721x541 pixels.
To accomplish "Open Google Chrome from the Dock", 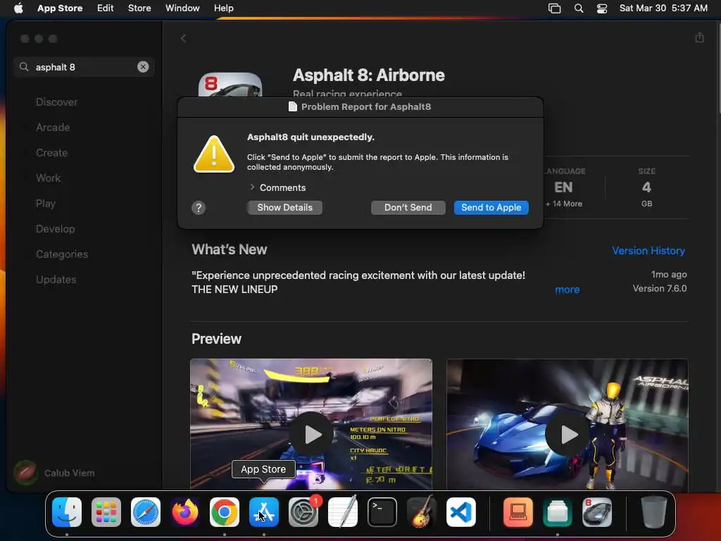I will (225, 512).
